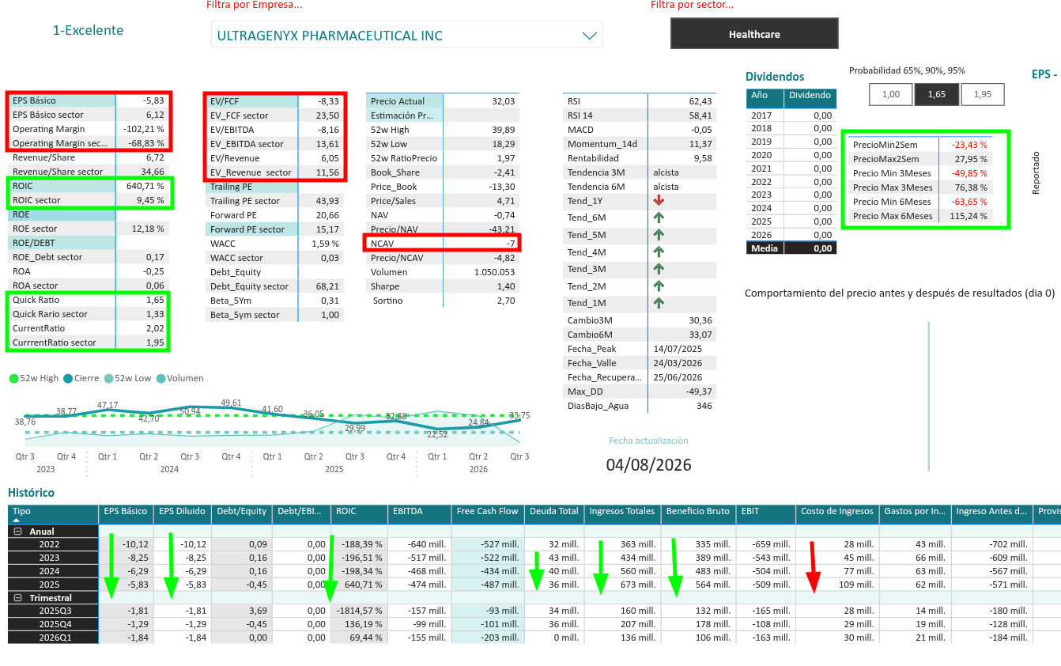Viewport: 1061px width, 666px height.
Task: Select the 1,00 probability option
Action: pyautogui.click(x=891, y=94)
